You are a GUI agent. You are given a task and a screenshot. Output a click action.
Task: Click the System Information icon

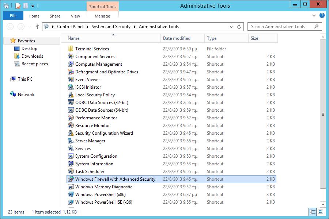(x=71, y=164)
